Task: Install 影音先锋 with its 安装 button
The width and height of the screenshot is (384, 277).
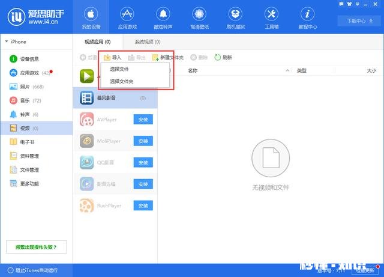Action: [143, 184]
